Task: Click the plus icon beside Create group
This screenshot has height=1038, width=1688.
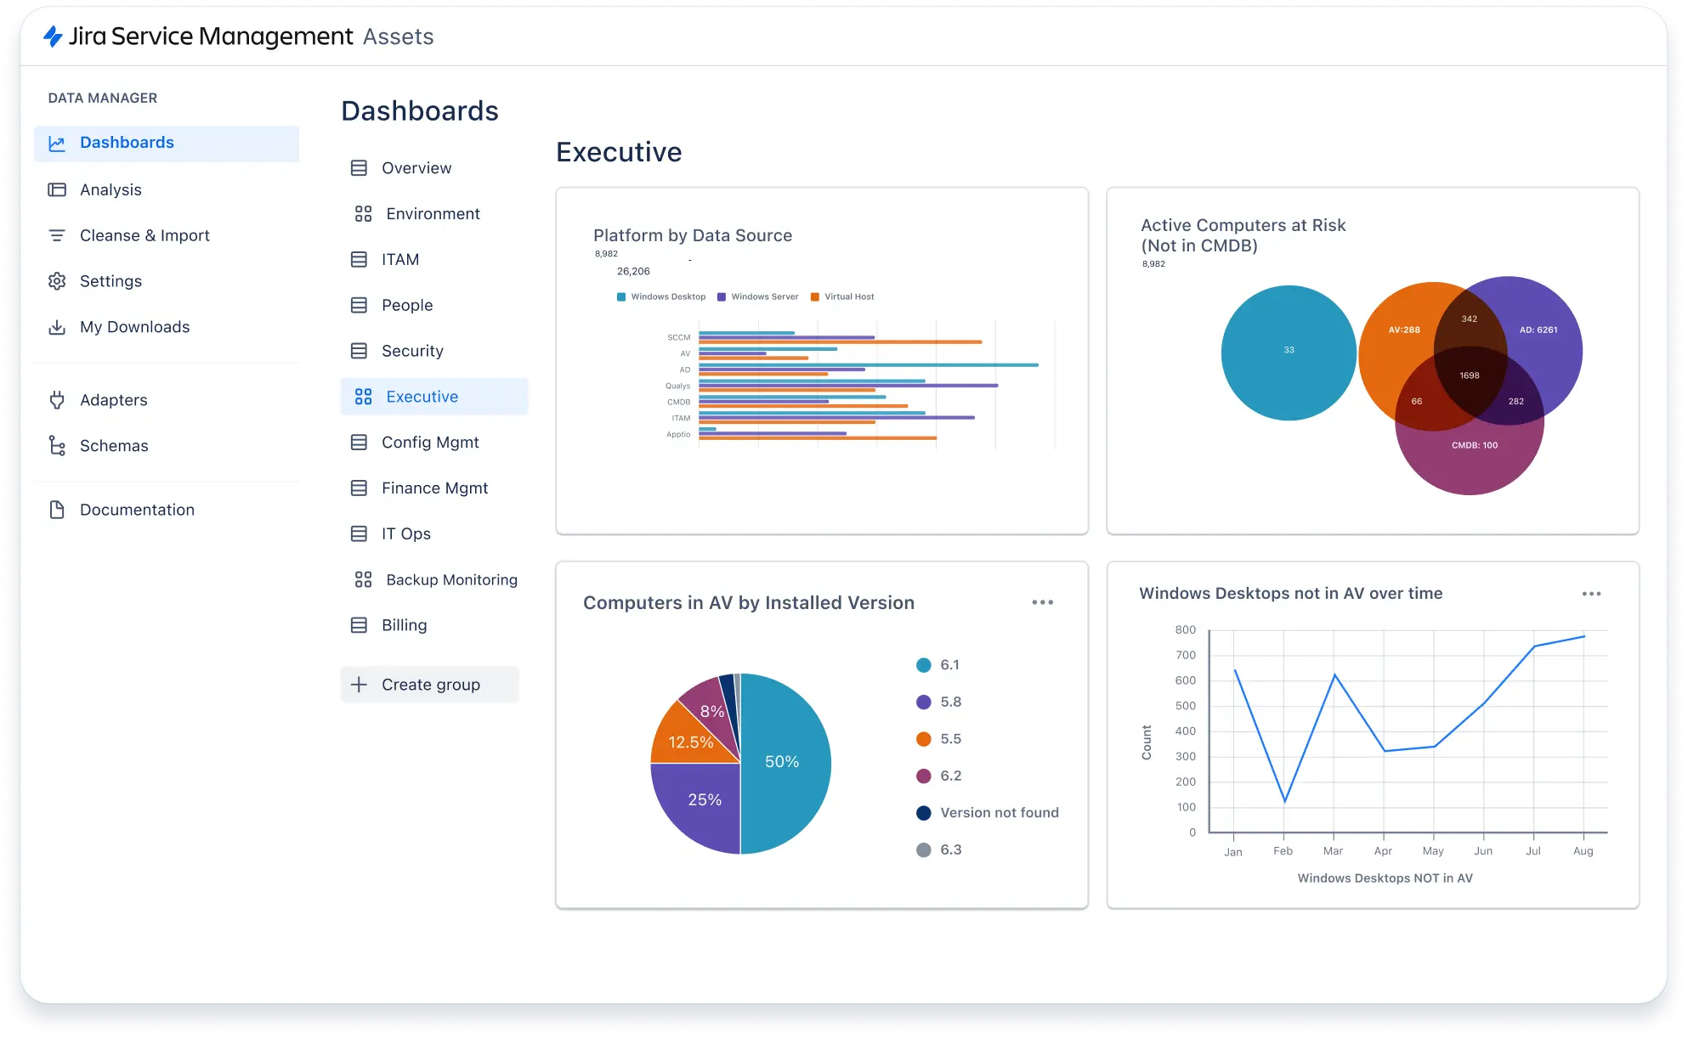Action: tap(360, 685)
